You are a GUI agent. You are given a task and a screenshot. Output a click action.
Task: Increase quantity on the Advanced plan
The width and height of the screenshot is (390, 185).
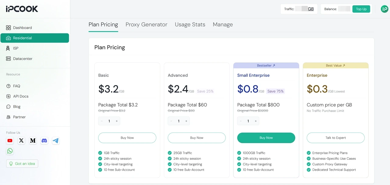coord(186,121)
